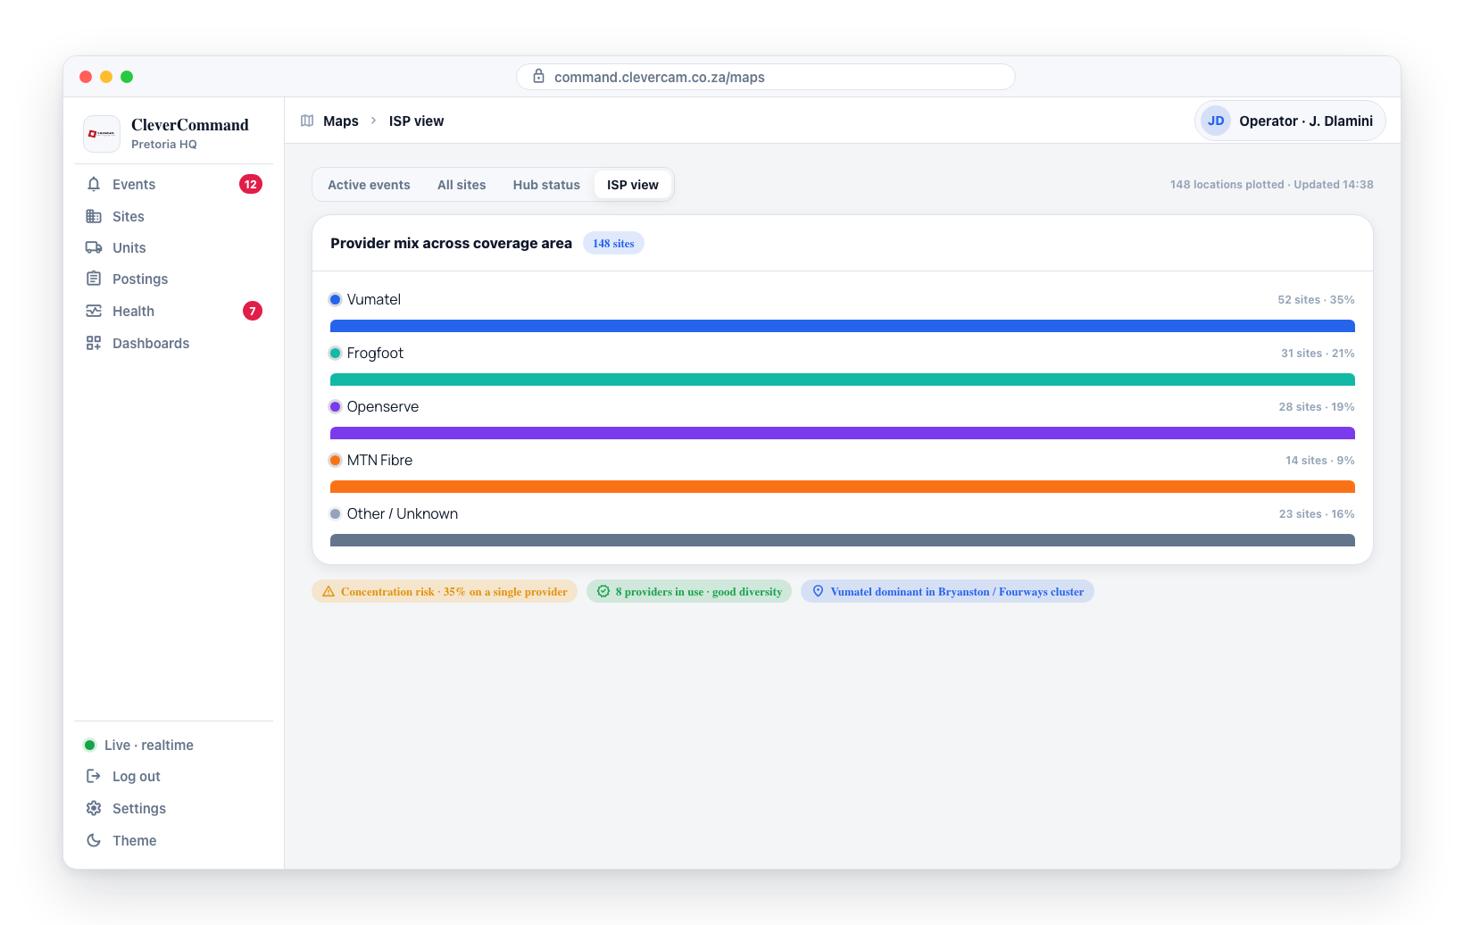The width and height of the screenshot is (1464, 925).
Task: Click the 8 providers in use chip
Action: tap(689, 591)
